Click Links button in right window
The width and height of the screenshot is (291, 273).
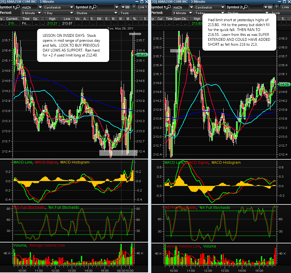tap(285, 7)
